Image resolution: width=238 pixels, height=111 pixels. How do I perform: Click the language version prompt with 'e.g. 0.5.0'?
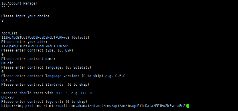(63, 76)
